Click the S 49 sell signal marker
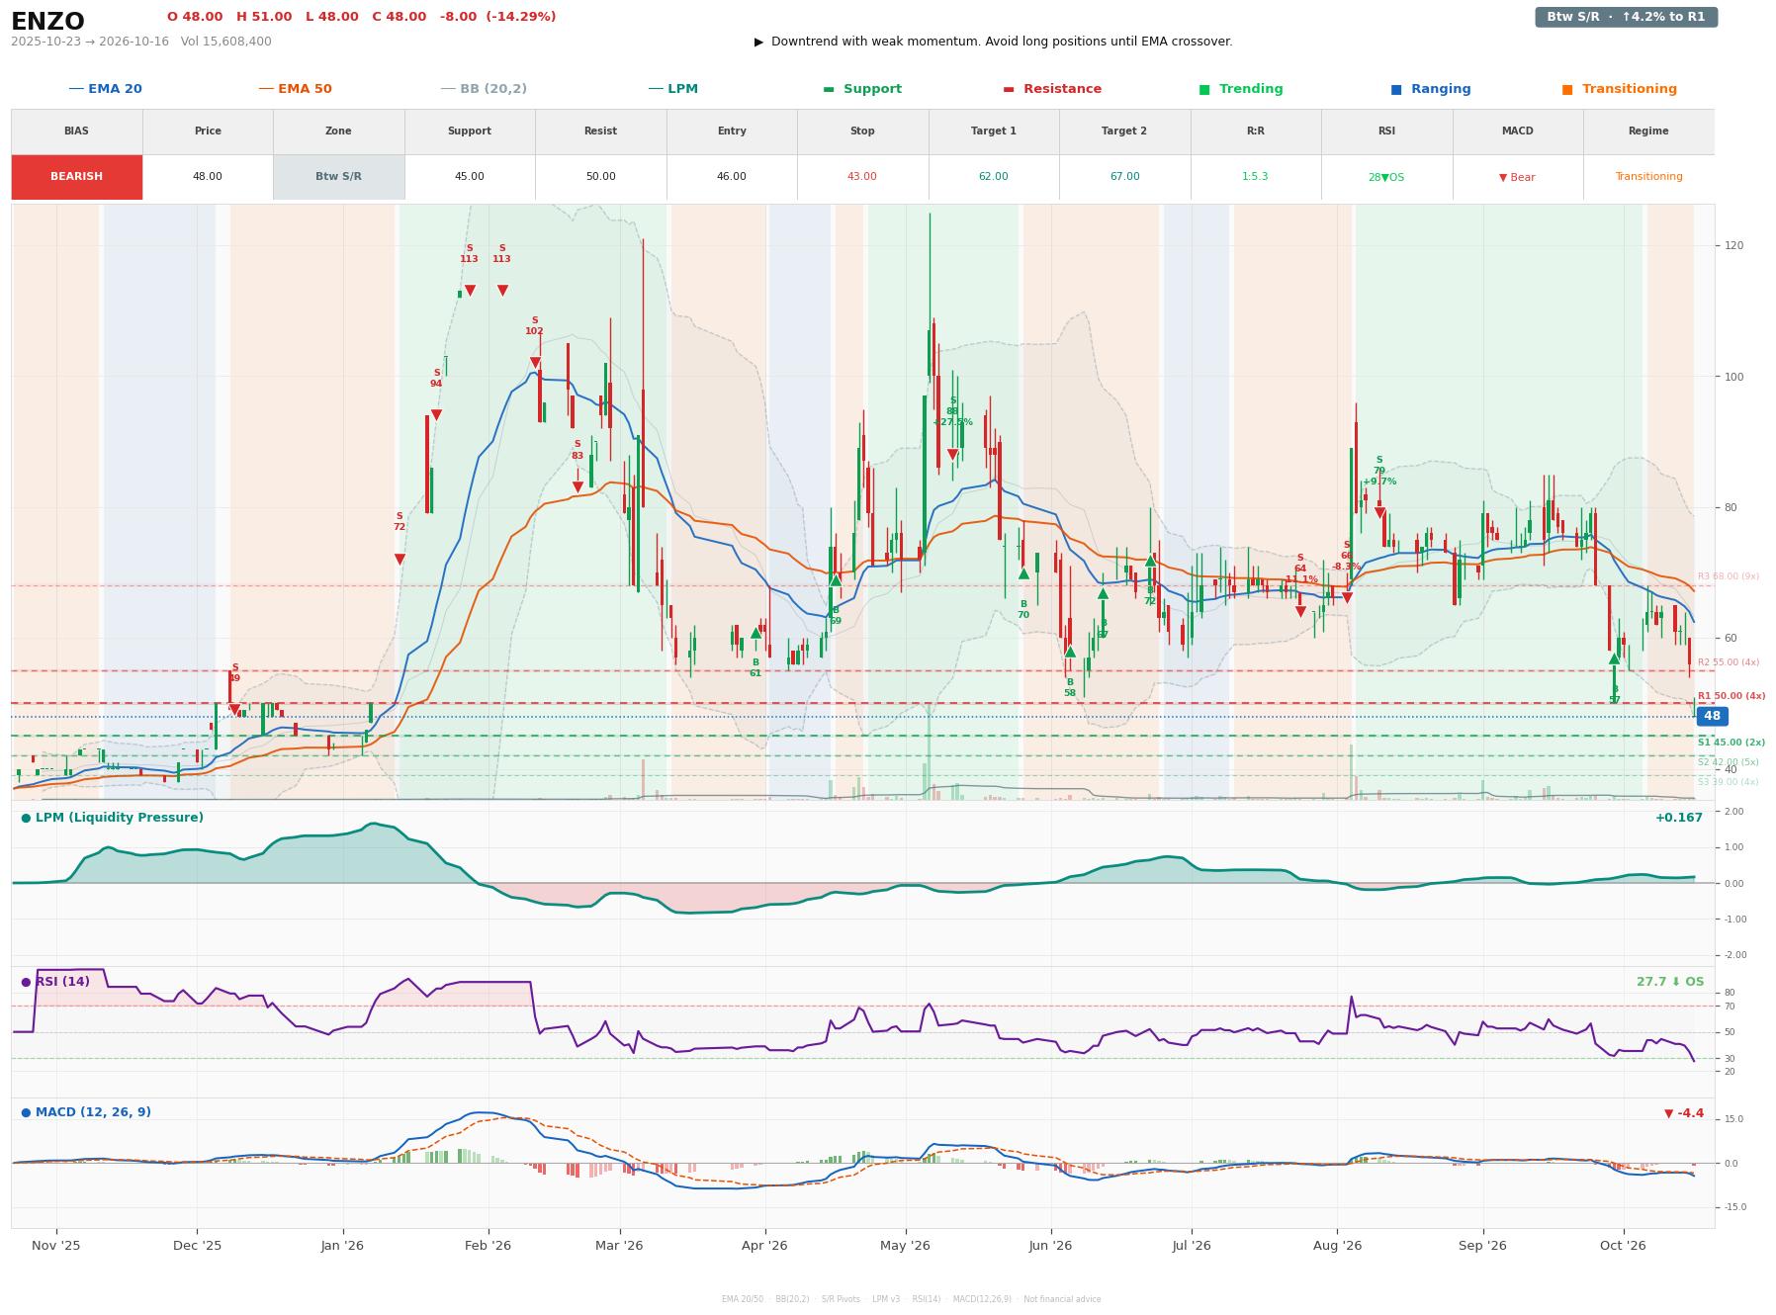1776x1315 pixels. click(234, 709)
